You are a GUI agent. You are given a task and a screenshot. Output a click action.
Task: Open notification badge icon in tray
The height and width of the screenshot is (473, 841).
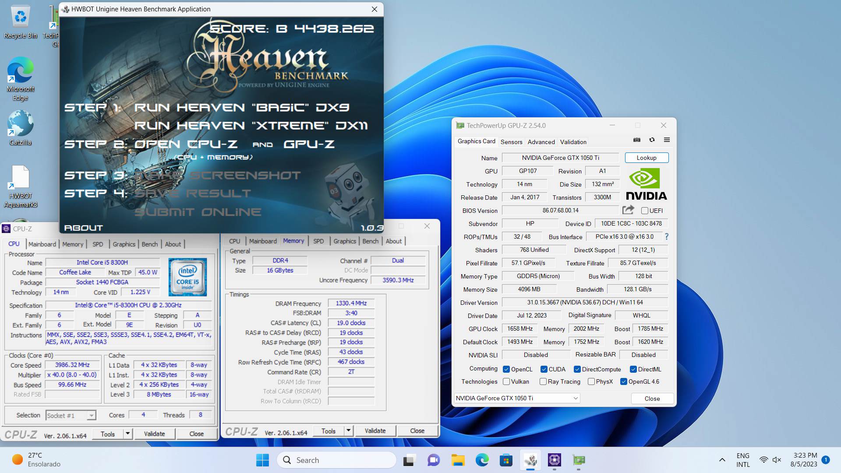pyautogui.click(x=826, y=459)
